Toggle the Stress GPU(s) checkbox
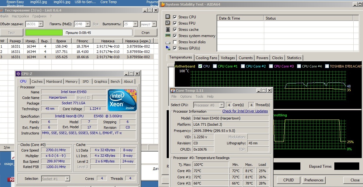Image resolution: width=363 pixels, height=187 pixels. pyautogui.click(x=175, y=48)
